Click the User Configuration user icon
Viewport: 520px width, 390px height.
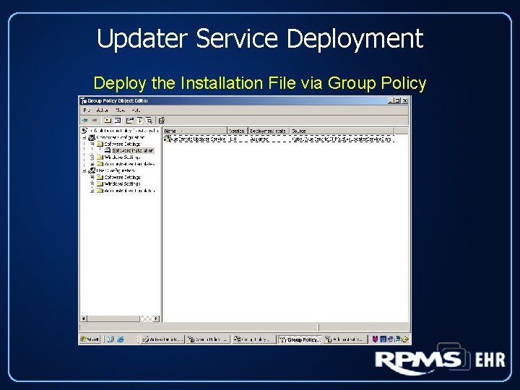pos(92,170)
